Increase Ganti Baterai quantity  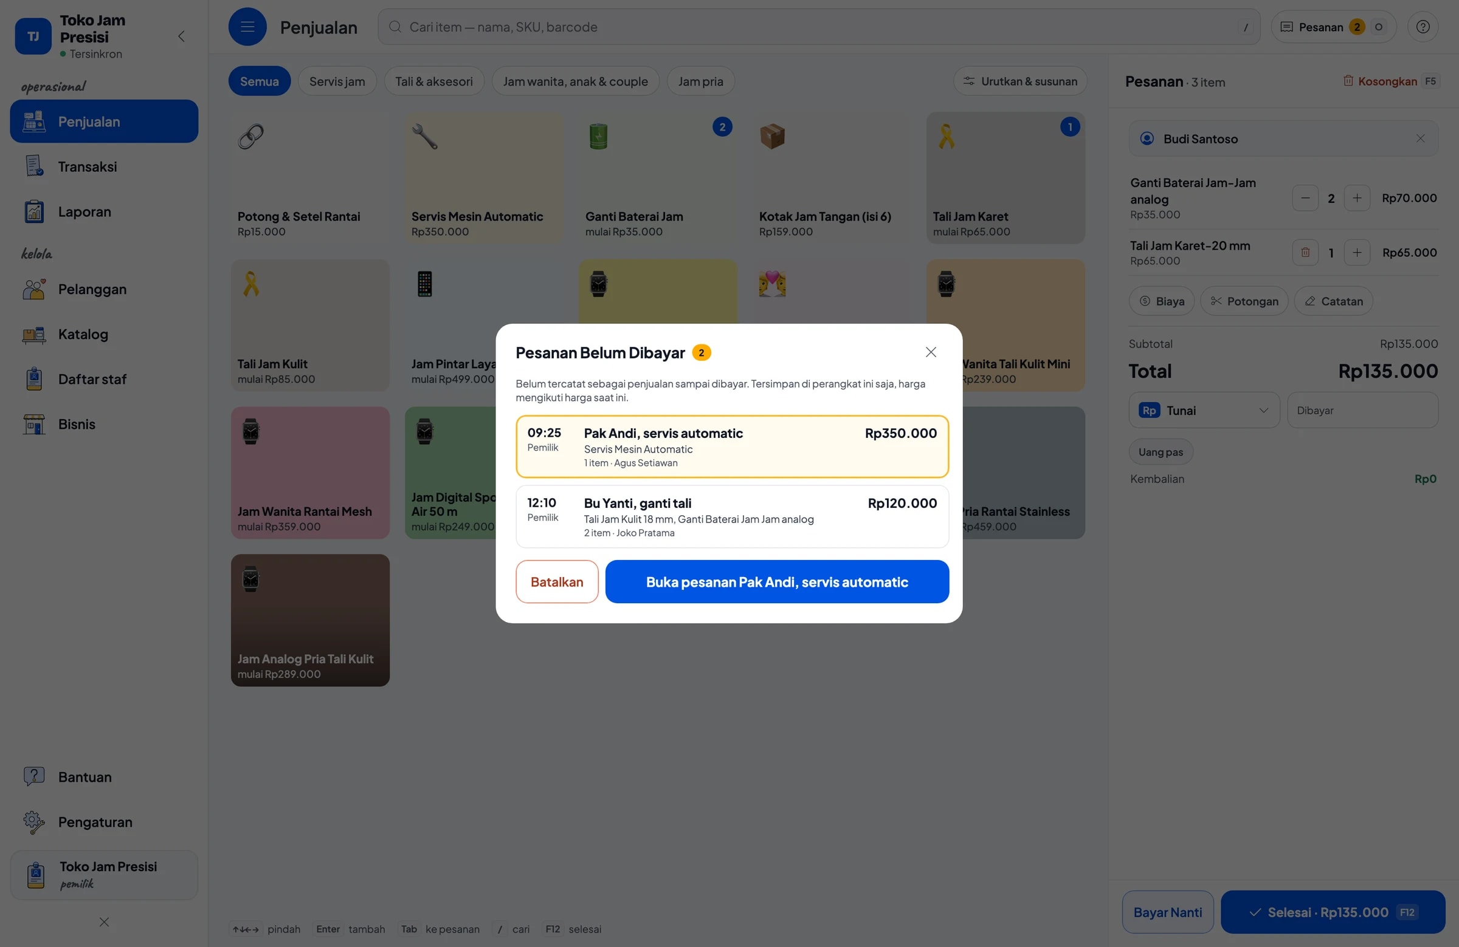point(1357,198)
